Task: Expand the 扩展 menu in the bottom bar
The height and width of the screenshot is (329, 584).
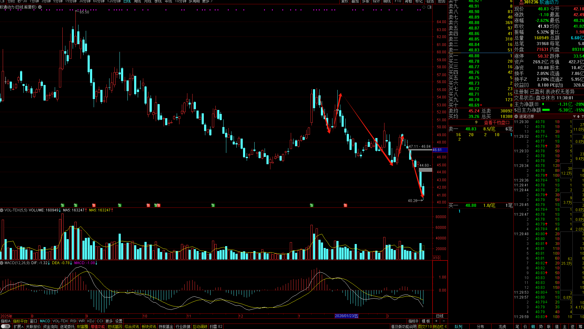Action: [18, 327]
